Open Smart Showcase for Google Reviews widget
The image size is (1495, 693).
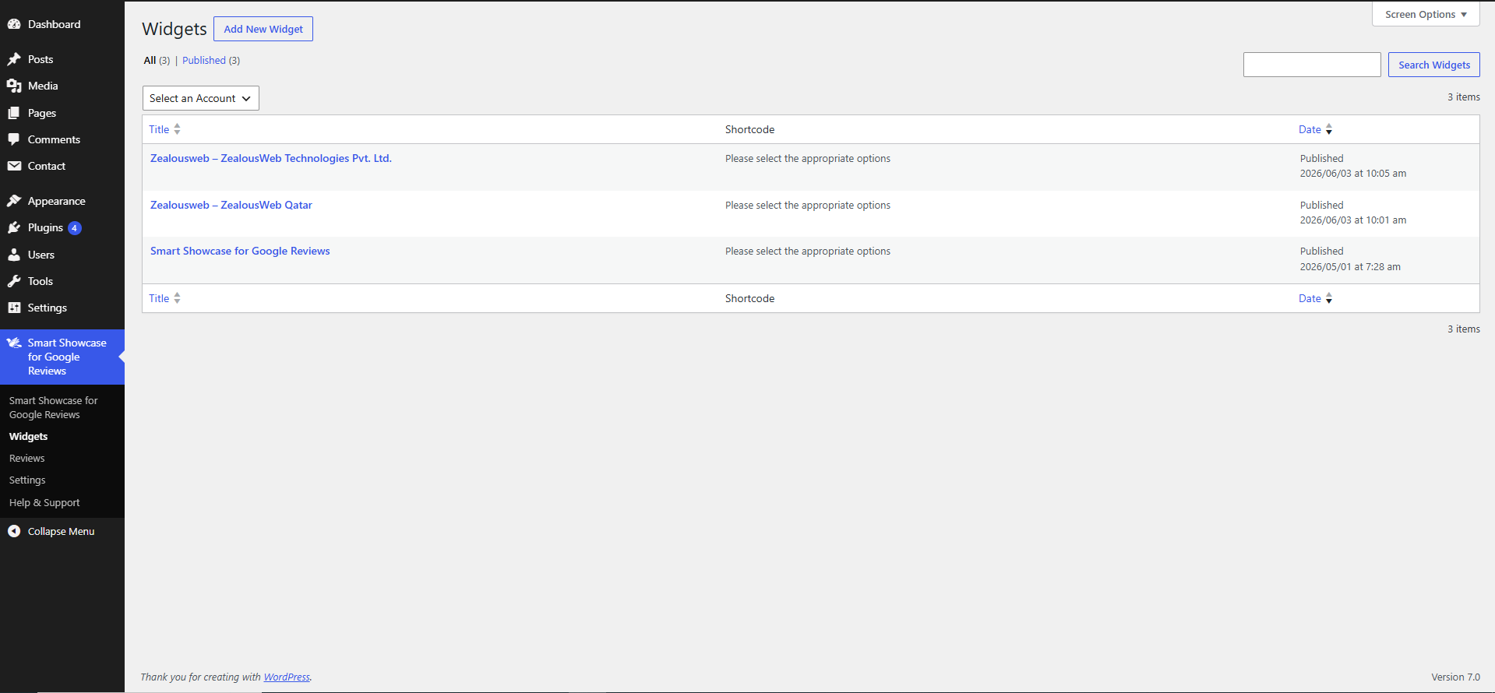[x=240, y=251]
